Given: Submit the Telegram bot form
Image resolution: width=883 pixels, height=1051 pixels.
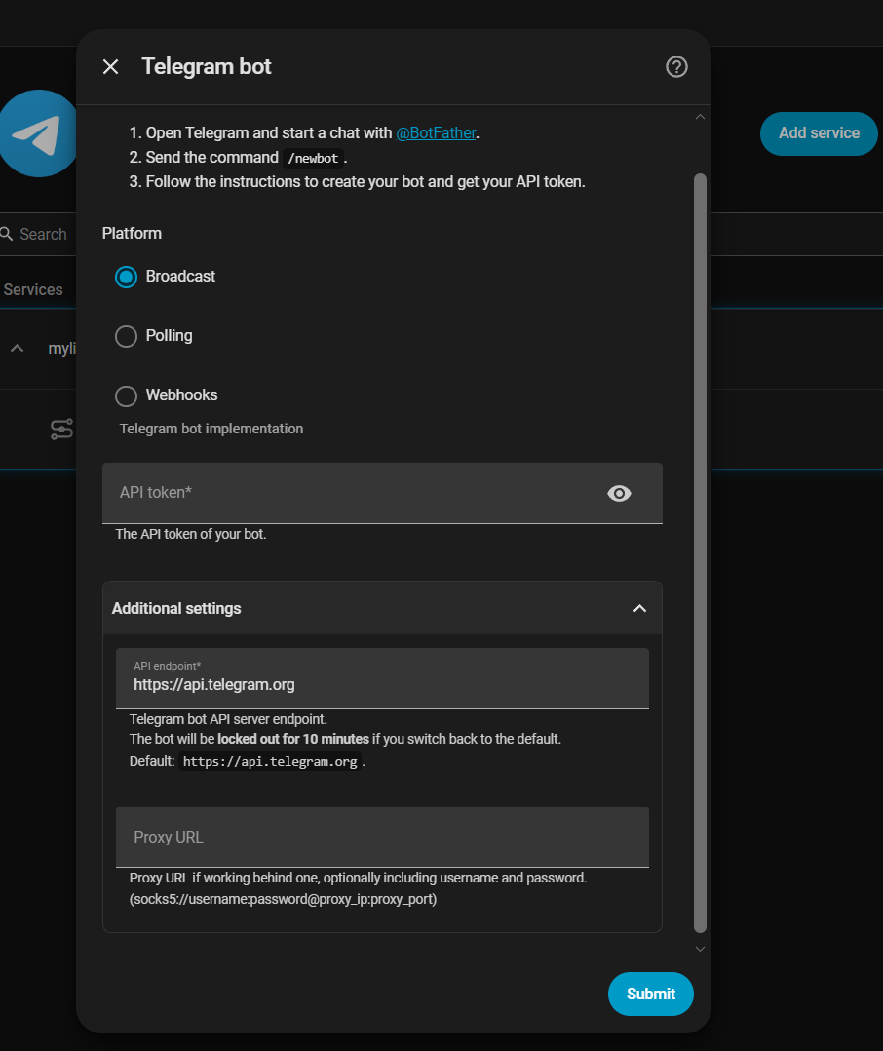Looking at the screenshot, I should pyautogui.click(x=650, y=994).
